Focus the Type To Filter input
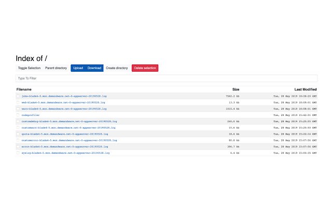Viewport: 332px width, 208px height. pos(167,79)
